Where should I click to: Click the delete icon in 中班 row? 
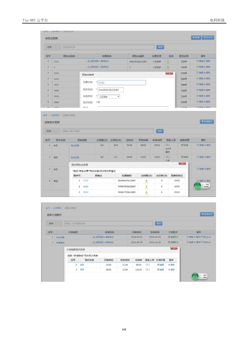pyautogui.click(x=205, y=145)
